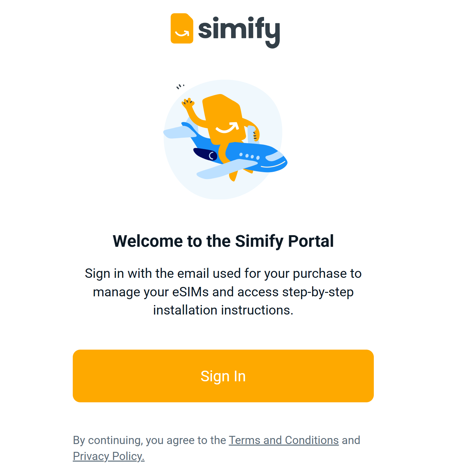
Task: Click the simify wordmark text
Action: click(239, 30)
